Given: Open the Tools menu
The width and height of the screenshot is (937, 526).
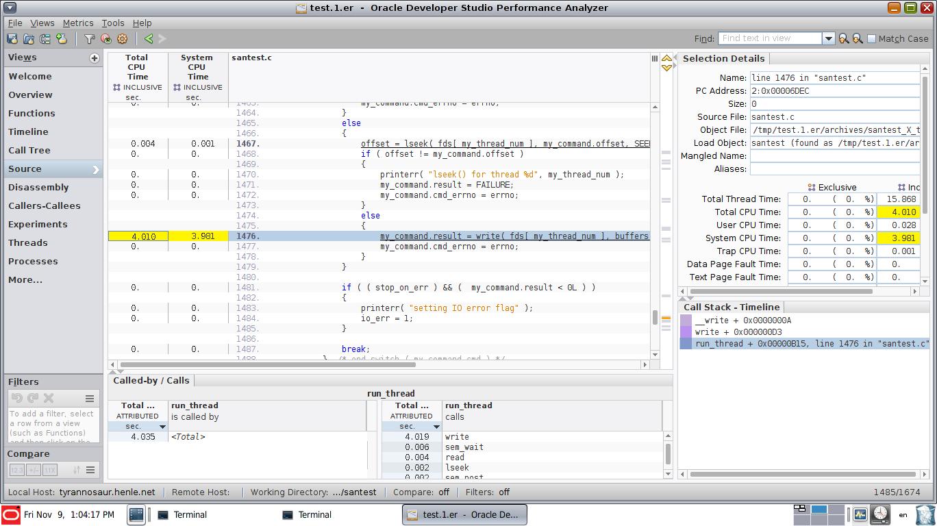Looking at the screenshot, I should tap(113, 23).
